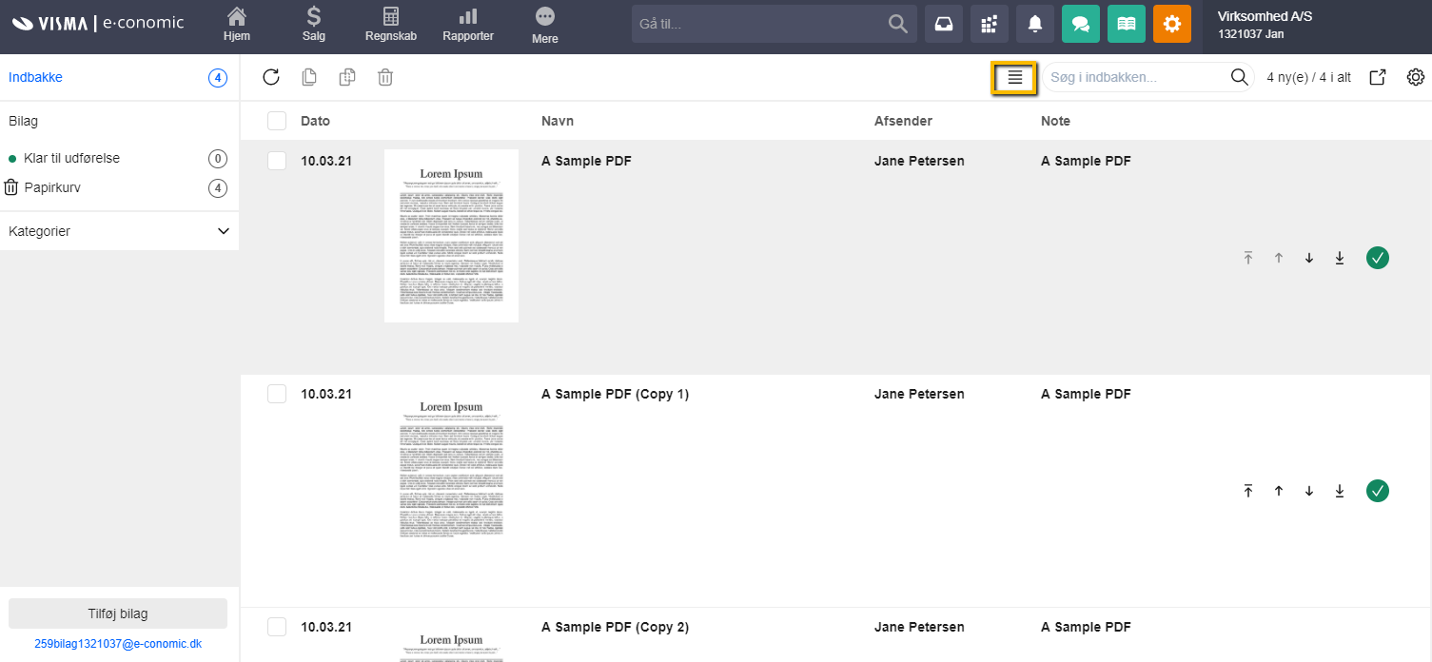Tick the select-all checkbox in header
The width and height of the screenshot is (1432, 662).
pyautogui.click(x=277, y=121)
